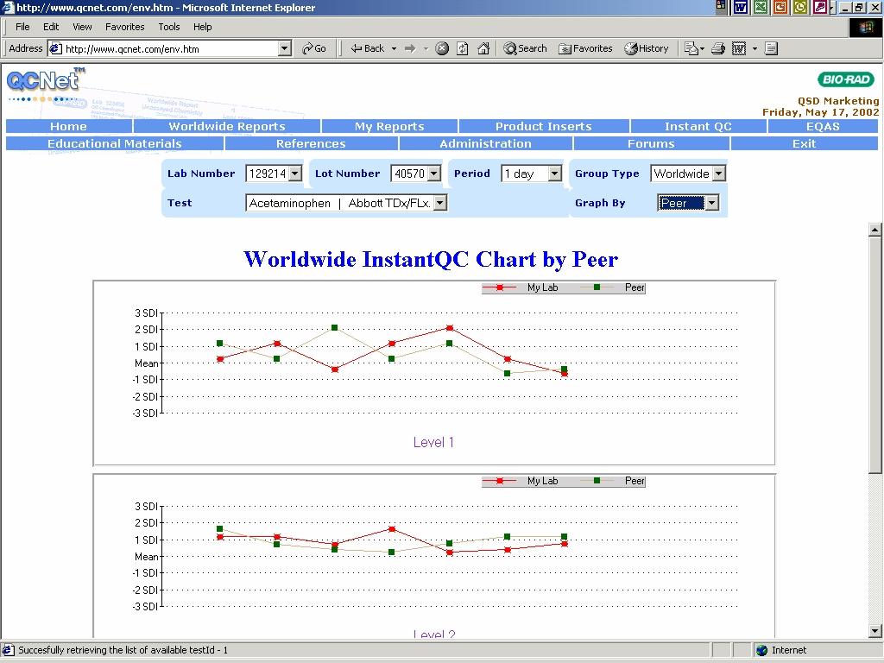The width and height of the screenshot is (884, 663).
Task: Go to the browser Home page
Action: 483,48
